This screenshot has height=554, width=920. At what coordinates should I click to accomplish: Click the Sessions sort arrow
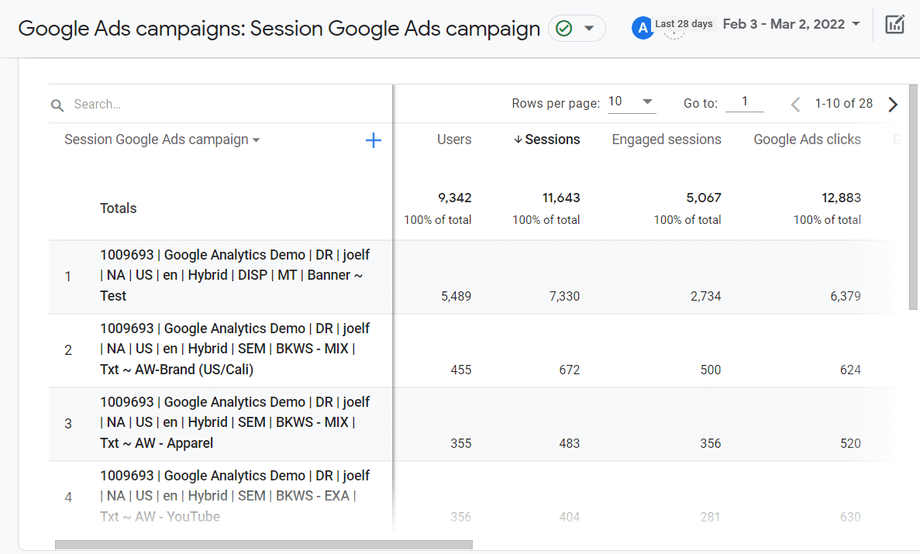517,139
